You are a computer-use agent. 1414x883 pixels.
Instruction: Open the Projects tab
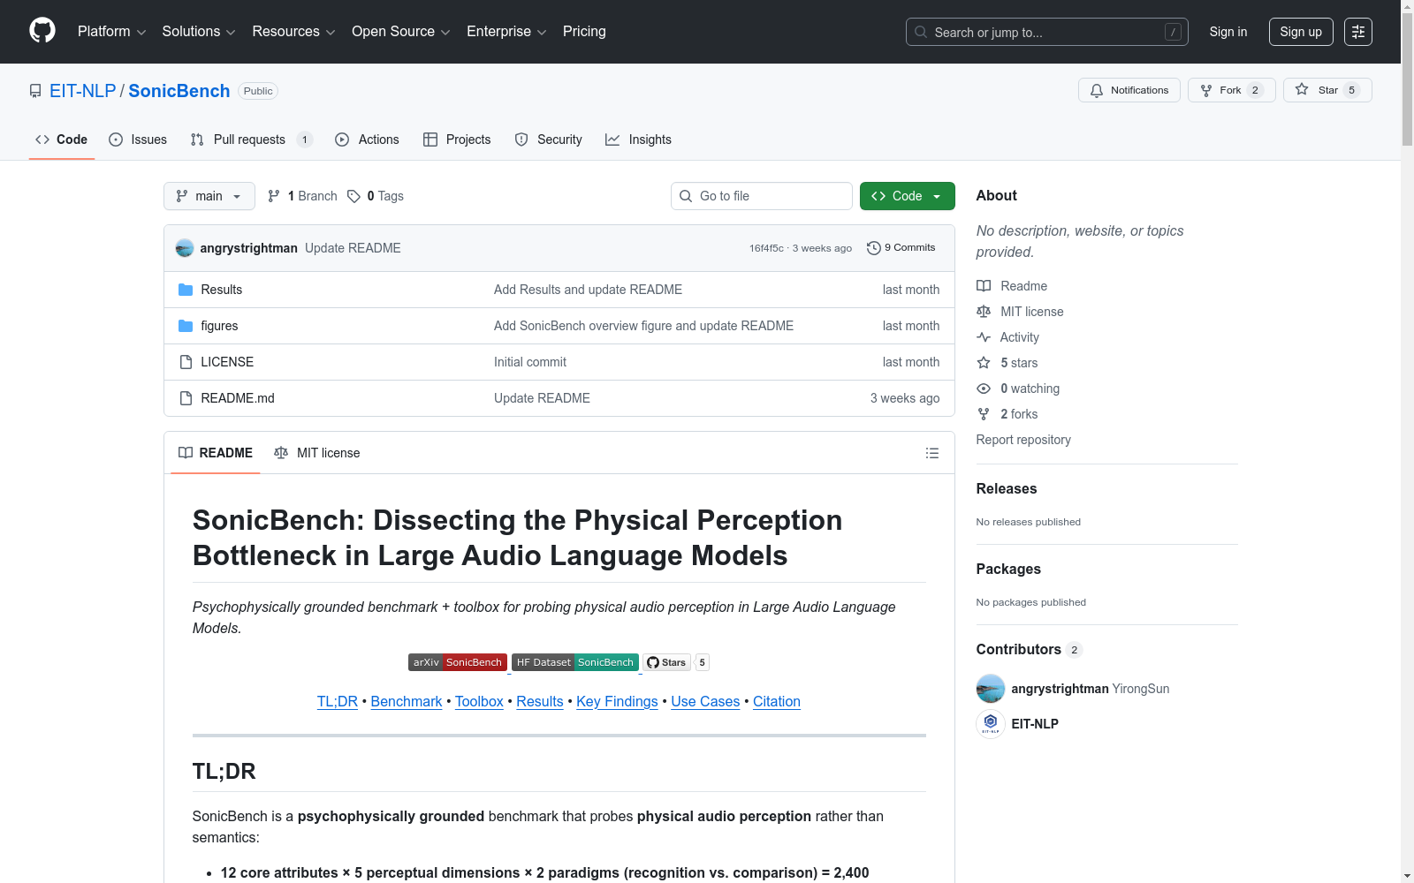point(457,140)
